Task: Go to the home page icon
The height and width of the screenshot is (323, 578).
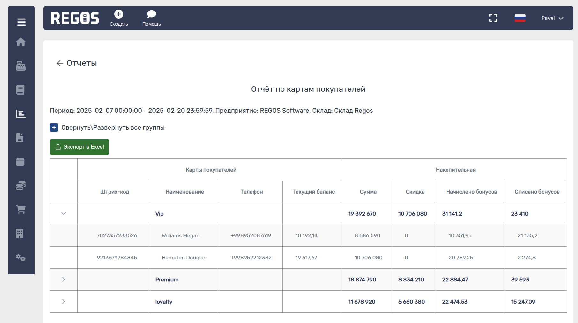Action: (x=21, y=42)
